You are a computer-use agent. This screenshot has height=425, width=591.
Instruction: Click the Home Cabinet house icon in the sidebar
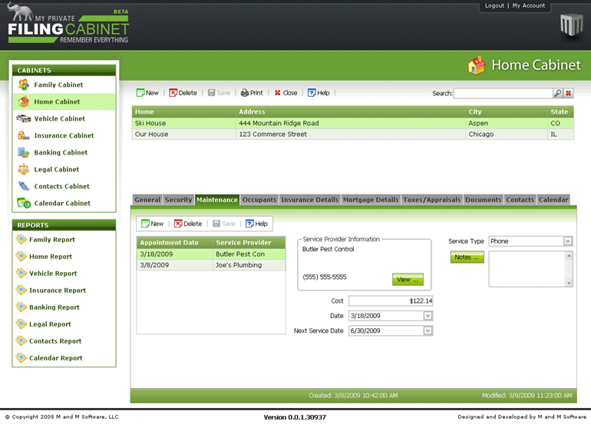[x=23, y=101]
